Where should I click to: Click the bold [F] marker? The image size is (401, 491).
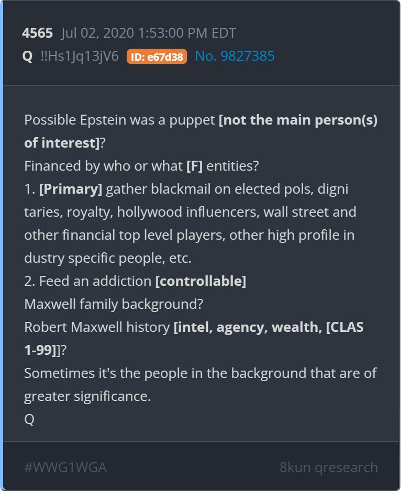(195, 166)
